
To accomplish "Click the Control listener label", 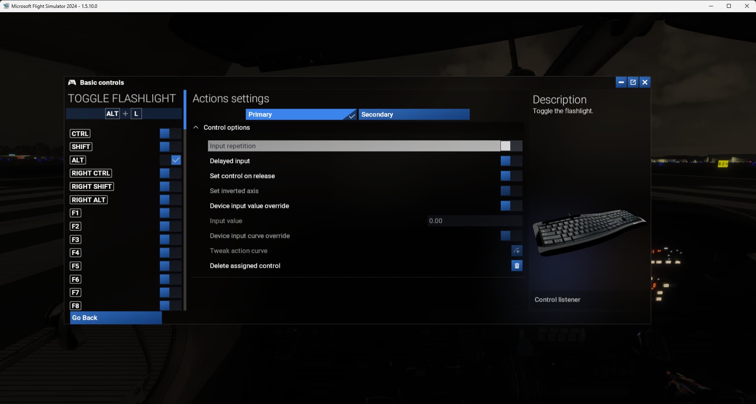I will [x=557, y=300].
